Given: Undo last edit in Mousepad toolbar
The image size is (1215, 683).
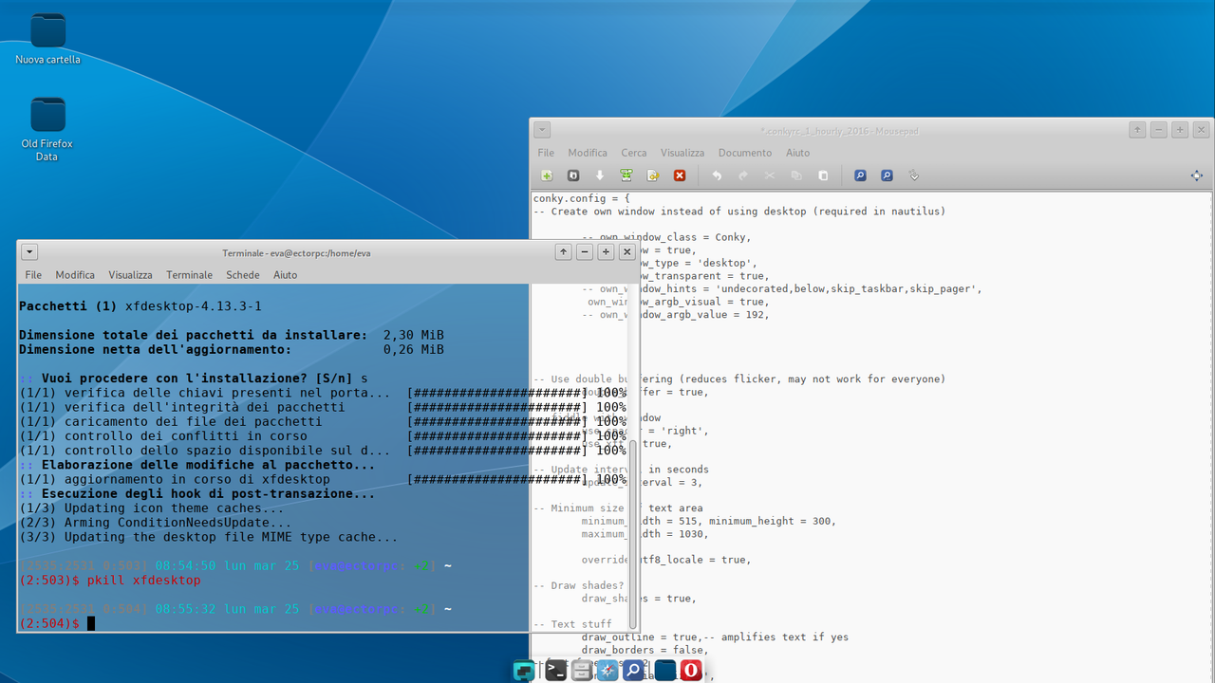Looking at the screenshot, I should coord(717,175).
